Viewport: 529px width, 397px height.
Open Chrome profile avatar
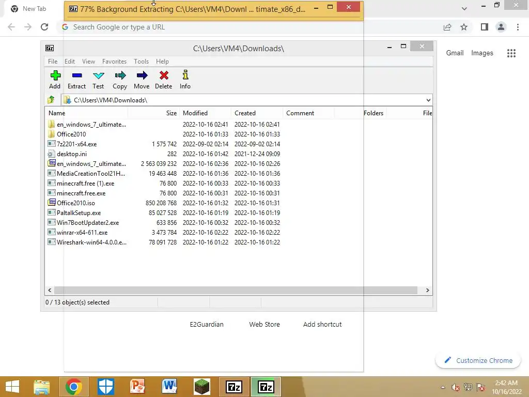coord(501,27)
